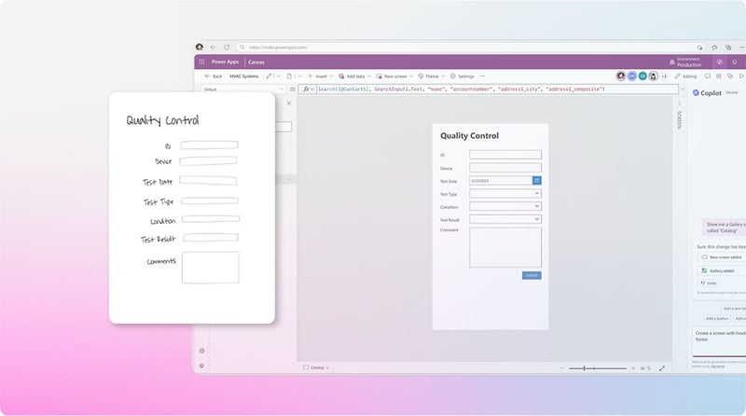The width and height of the screenshot is (746, 416).
Task: Open the Condition dropdown
Action: 505,206
